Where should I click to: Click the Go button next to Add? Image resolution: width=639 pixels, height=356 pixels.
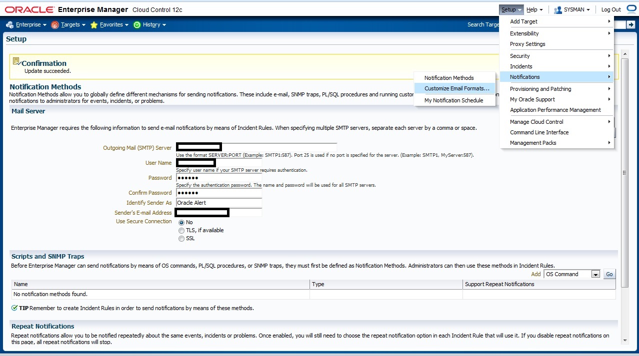(609, 274)
